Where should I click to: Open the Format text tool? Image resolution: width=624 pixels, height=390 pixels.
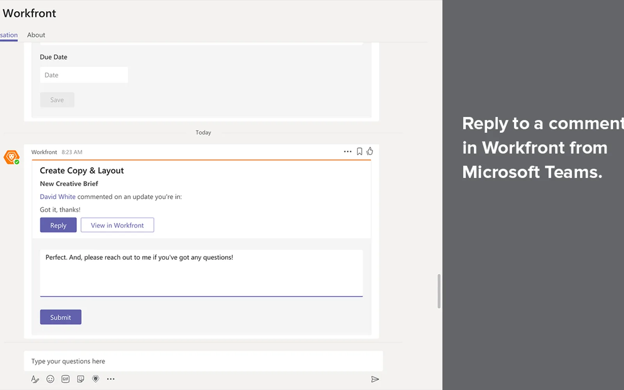point(35,379)
